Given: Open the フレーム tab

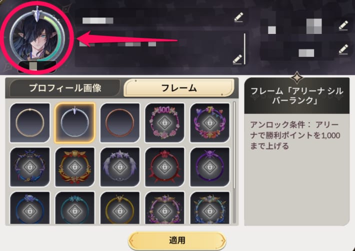Looking at the screenshot, I should 179,88.
